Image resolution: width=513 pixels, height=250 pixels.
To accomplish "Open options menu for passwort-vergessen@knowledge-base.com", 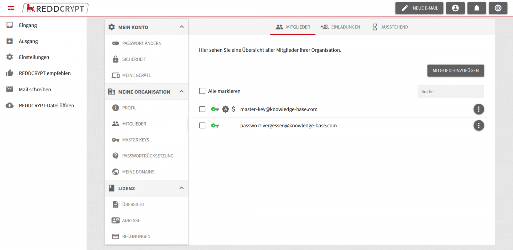I will click(x=479, y=125).
